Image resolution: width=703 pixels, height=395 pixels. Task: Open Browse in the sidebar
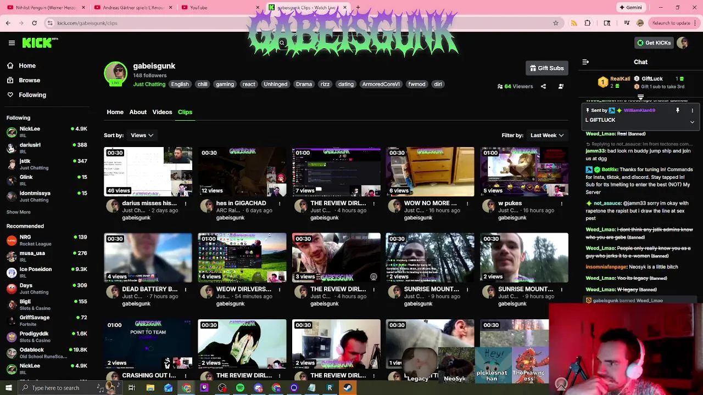(24, 80)
